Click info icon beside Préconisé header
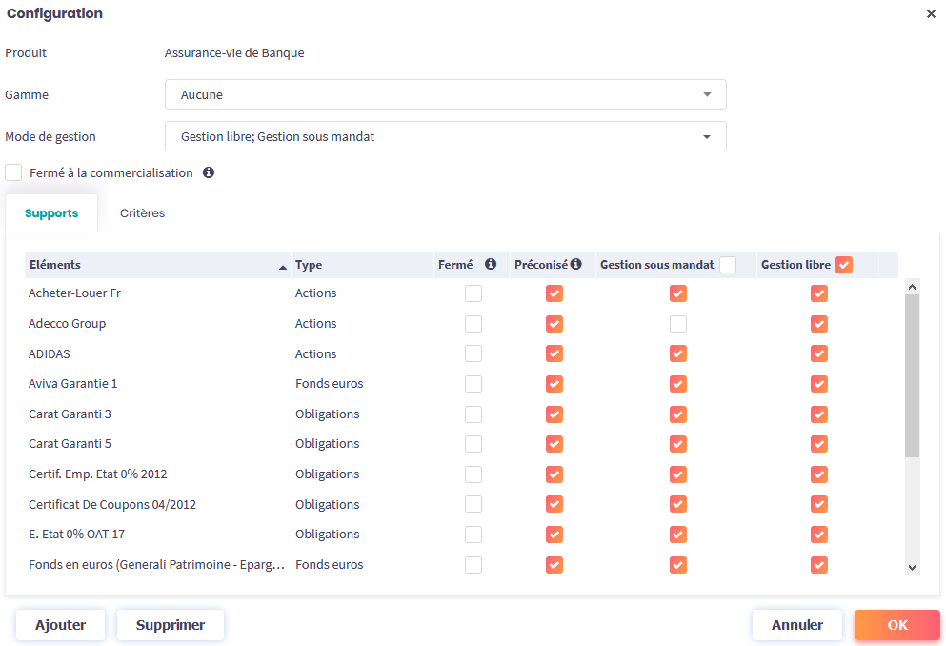The height and width of the screenshot is (646, 946). (575, 264)
